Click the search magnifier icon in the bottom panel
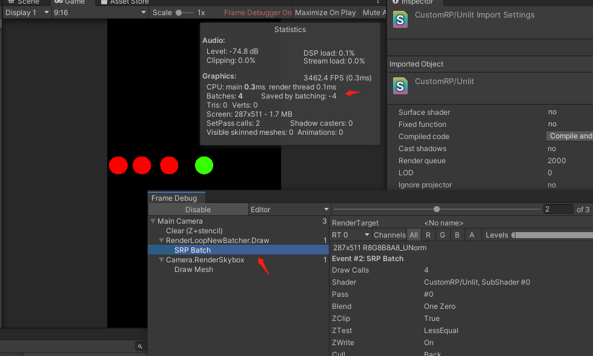Viewport: 593px width, 356px height. [140, 346]
